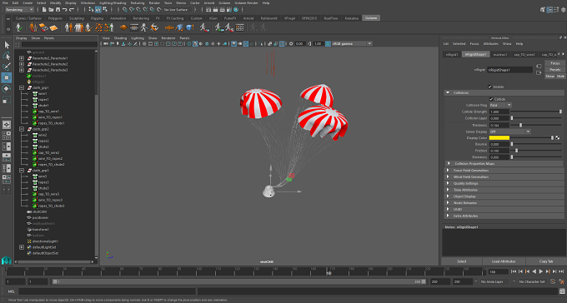Click the Load Attributes button
Image resolution: width=567 pixels, height=303 pixels.
click(504, 261)
